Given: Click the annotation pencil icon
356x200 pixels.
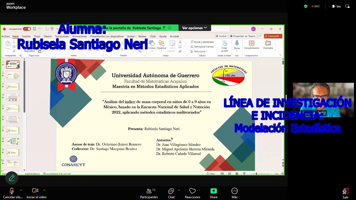Looking at the screenshot, I should (12, 178).
